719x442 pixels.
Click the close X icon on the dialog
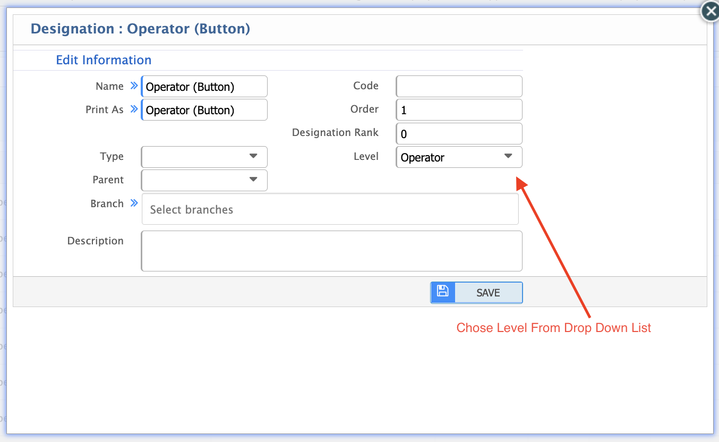[710, 11]
